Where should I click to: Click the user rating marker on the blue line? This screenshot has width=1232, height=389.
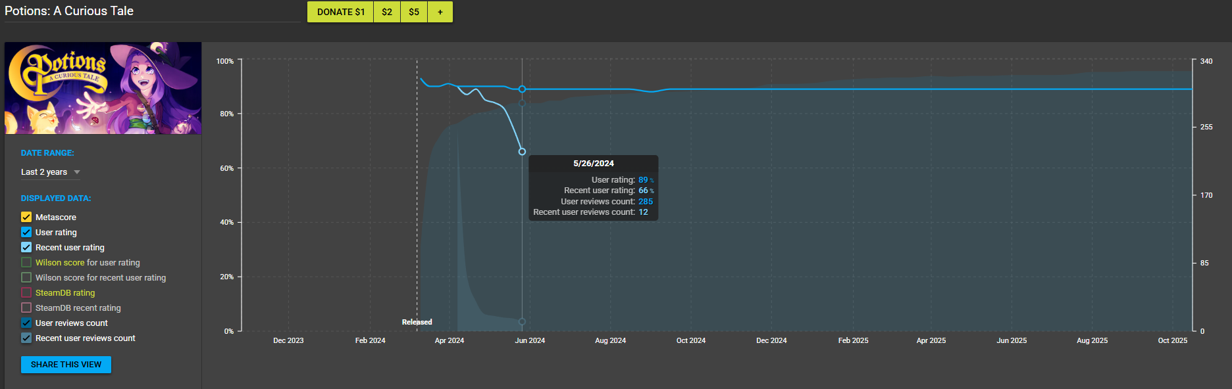522,89
